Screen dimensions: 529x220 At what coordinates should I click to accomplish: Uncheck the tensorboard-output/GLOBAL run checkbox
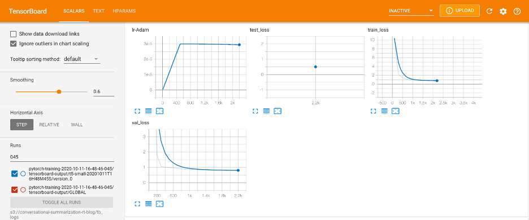pos(15,190)
